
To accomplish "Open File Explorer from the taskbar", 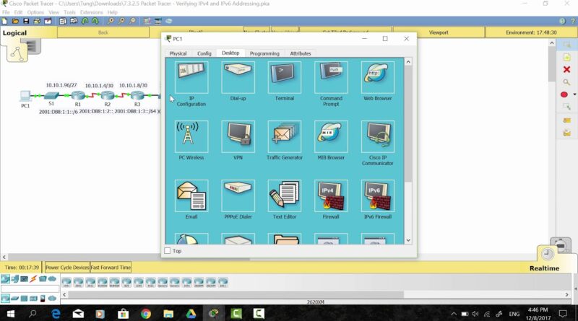I will click(x=168, y=314).
